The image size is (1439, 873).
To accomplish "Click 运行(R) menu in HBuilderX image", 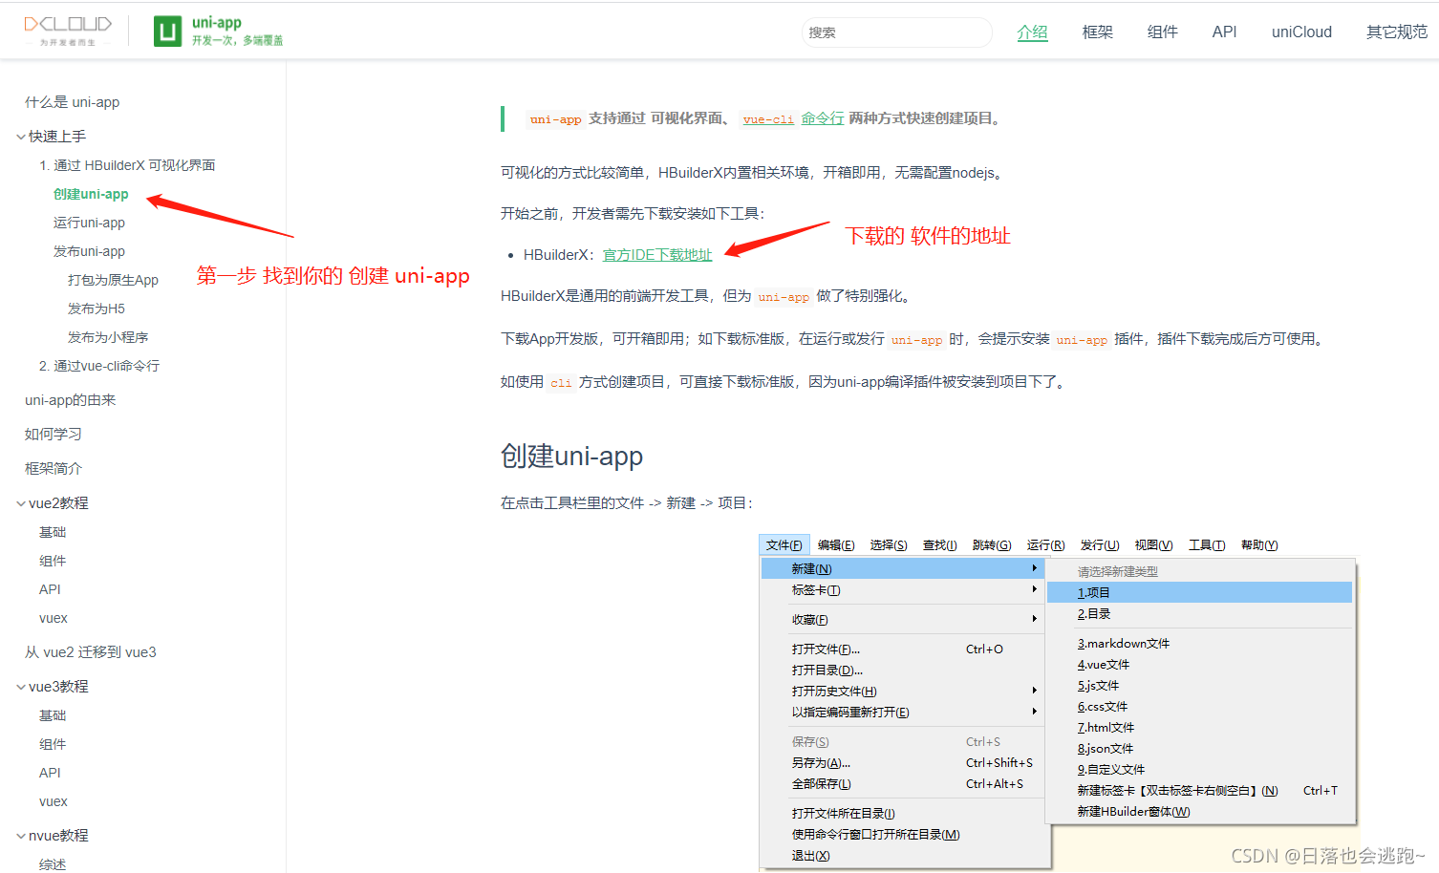I will pyautogui.click(x=1045, y=545).
